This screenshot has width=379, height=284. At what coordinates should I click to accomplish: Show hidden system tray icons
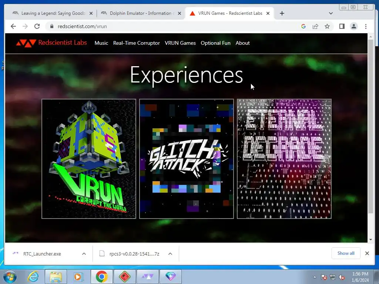[315, 277]
